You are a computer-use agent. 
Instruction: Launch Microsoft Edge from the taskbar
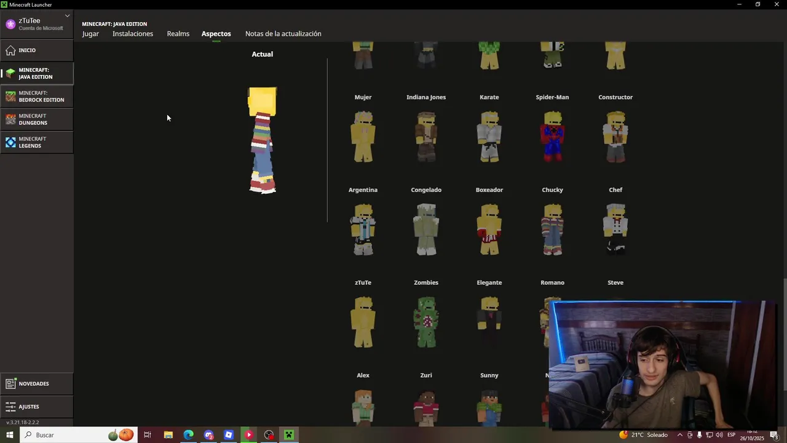tap(188, 435)
